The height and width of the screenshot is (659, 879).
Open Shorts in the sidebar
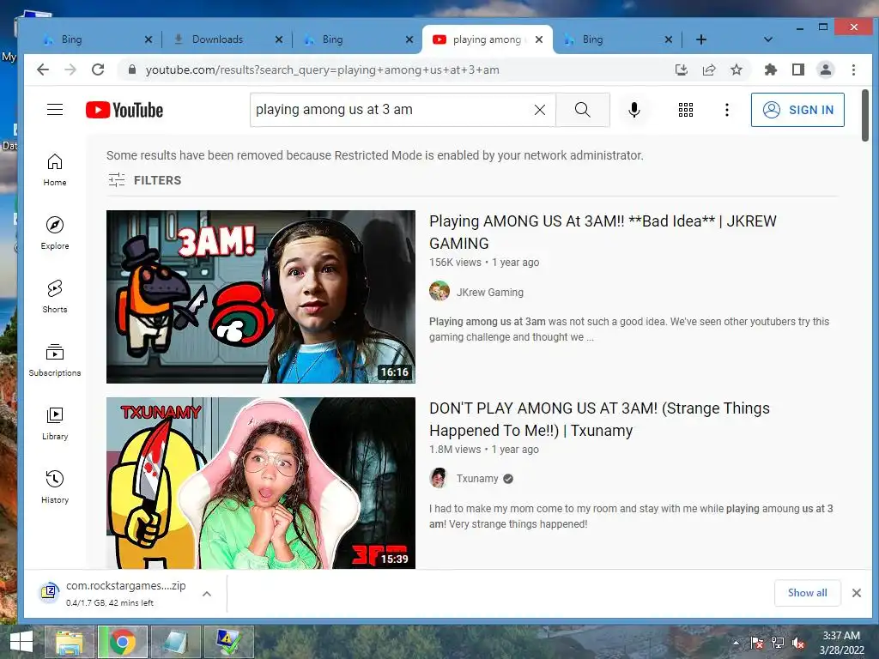(x=55, y=296)
